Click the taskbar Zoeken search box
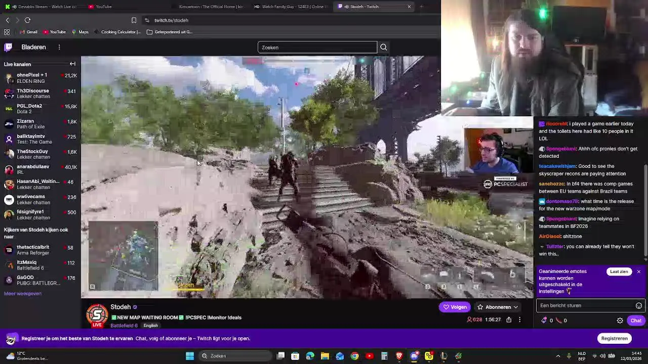Image resolution: width=648 pixels, height=364 pixels. point(235,356)
